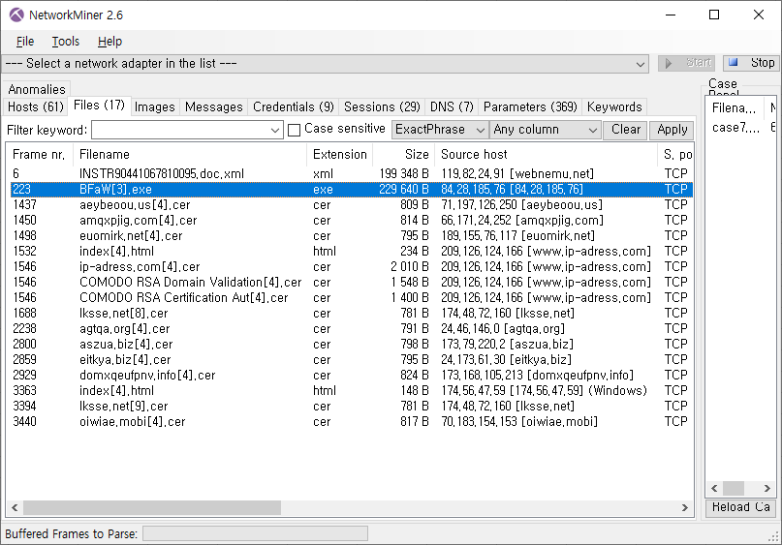Viewport: 782px width, 545px height.
Task: Select the amqxpjig.com[4].cer file row
Action: [352, 220]
